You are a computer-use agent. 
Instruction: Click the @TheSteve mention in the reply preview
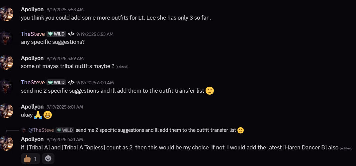41,130
